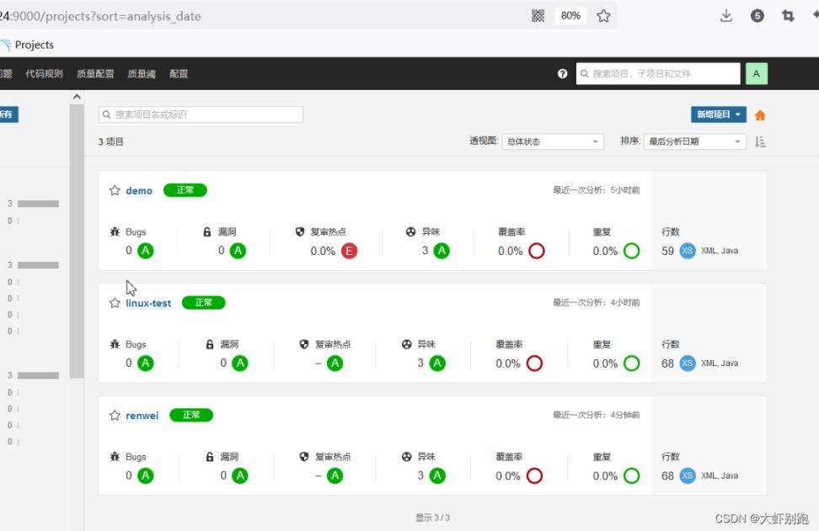The image size is (819, 531).
Task: Open the 质量配置 menu item
Action: [95, 74]
